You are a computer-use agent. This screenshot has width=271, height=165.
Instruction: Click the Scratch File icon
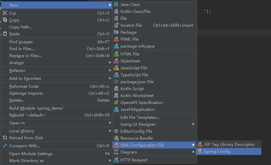(x=116, y=25)
